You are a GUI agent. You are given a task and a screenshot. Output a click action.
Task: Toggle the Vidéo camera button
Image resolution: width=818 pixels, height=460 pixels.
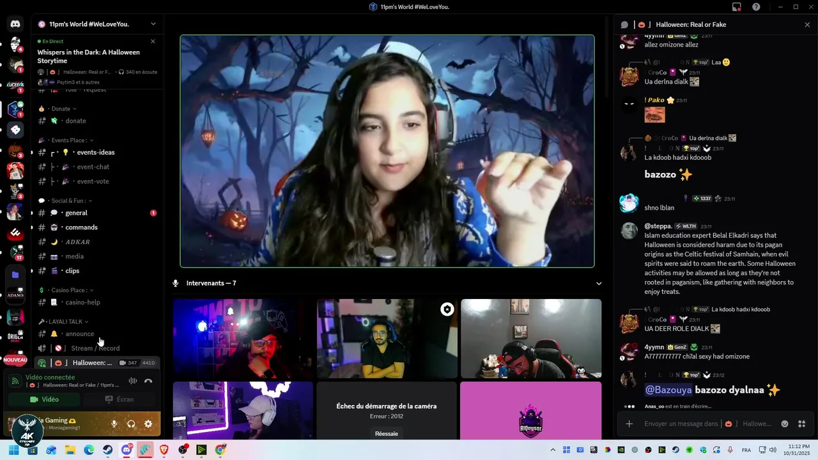[x=44, y=399]
